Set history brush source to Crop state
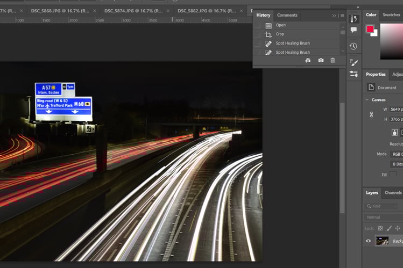 click(258, 34)
